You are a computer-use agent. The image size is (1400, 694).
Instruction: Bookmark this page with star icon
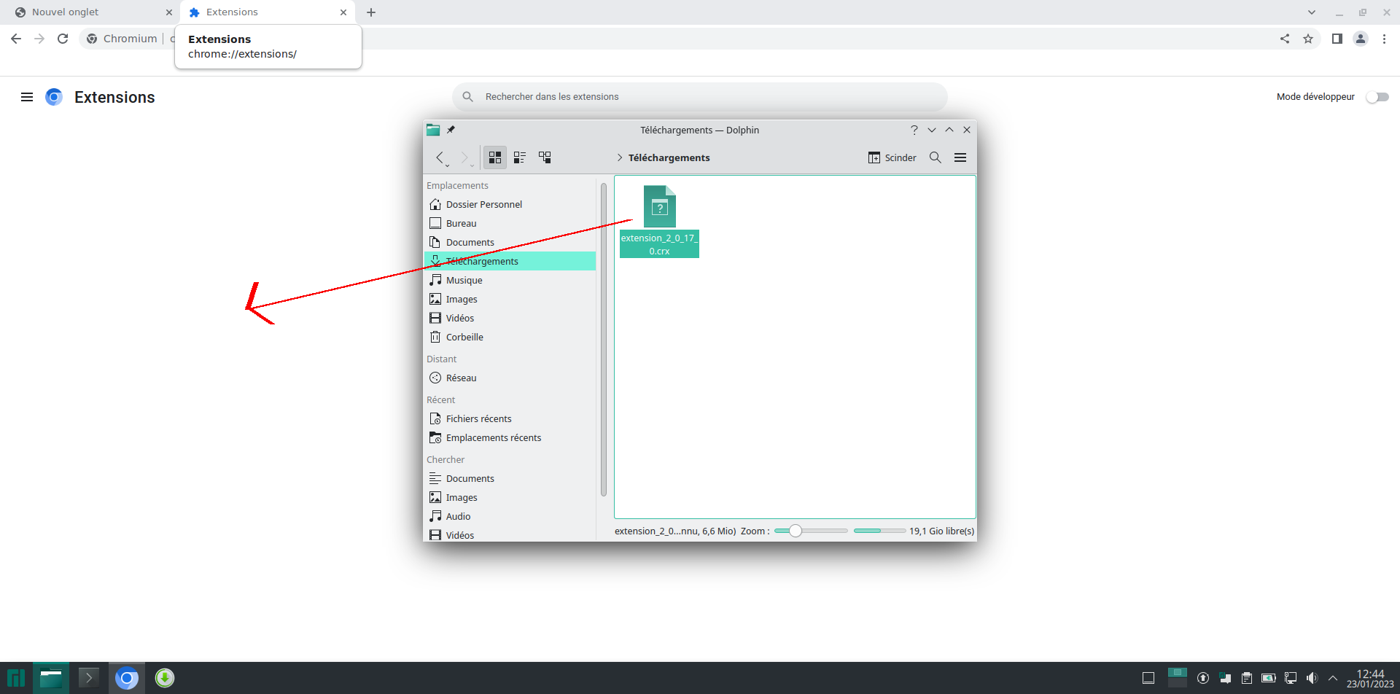point(1308,39)
